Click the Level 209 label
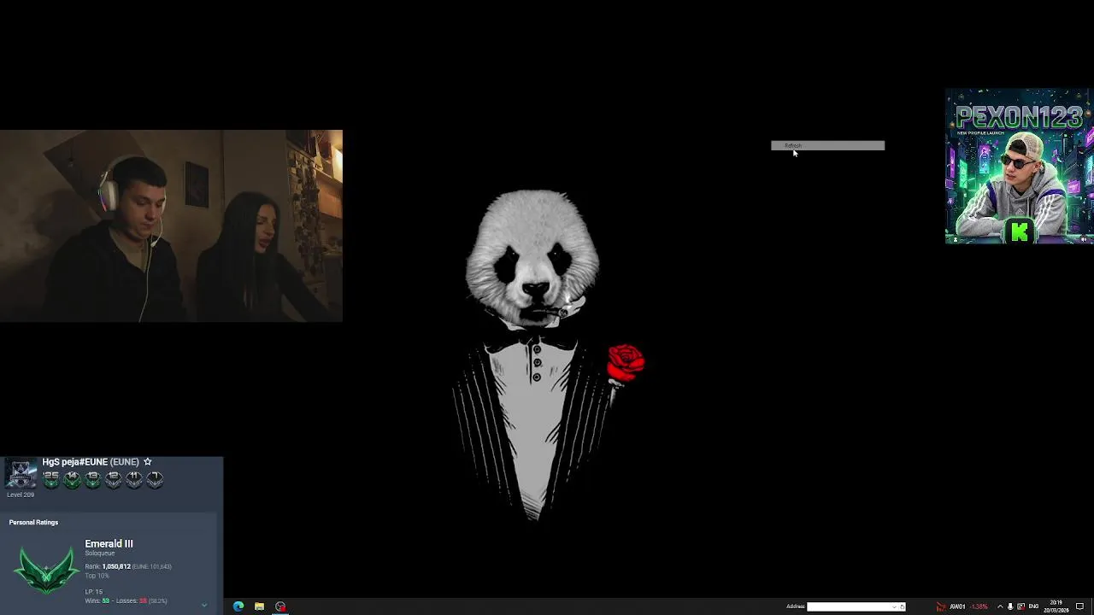Screen dimensions: 1094x615 click(21, 495)
